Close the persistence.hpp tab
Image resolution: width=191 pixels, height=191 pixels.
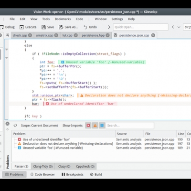108,35
